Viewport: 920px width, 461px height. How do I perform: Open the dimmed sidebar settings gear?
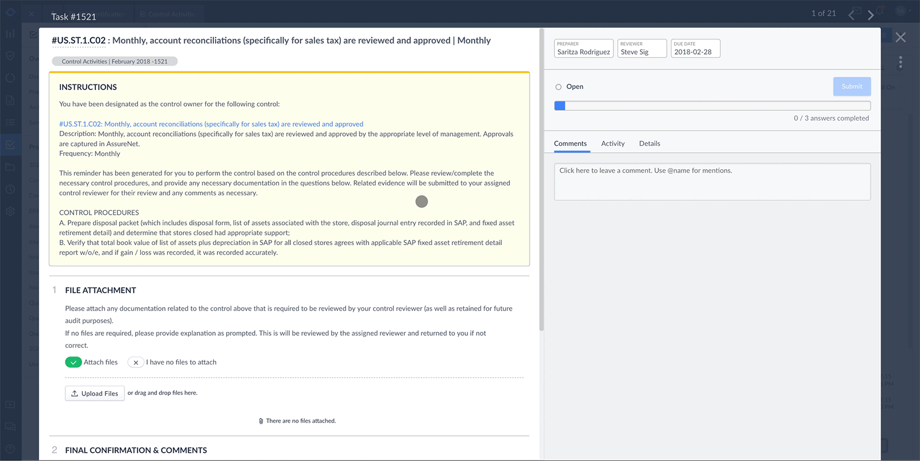point(10,211)
